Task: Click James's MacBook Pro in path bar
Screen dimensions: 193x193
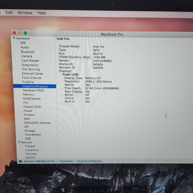Action: [x=39, y=161]
